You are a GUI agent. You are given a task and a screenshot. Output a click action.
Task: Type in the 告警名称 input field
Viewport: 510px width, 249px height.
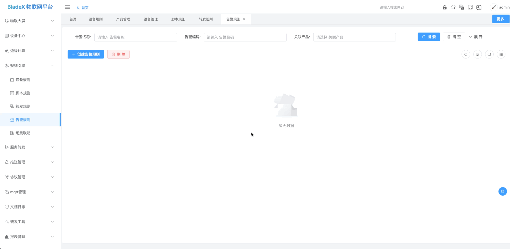pyautogui.click(x=136, y=37)
